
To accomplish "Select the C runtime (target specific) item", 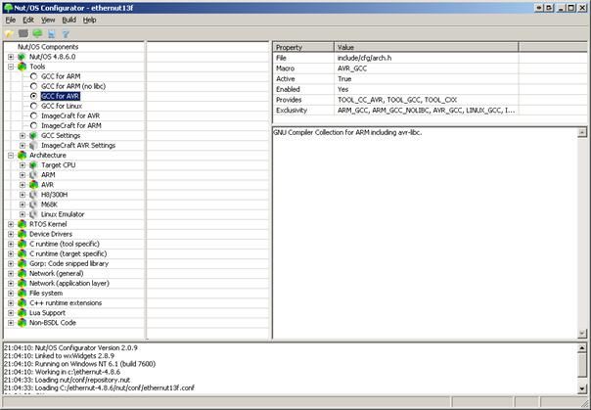I will [x=68, y=253].
